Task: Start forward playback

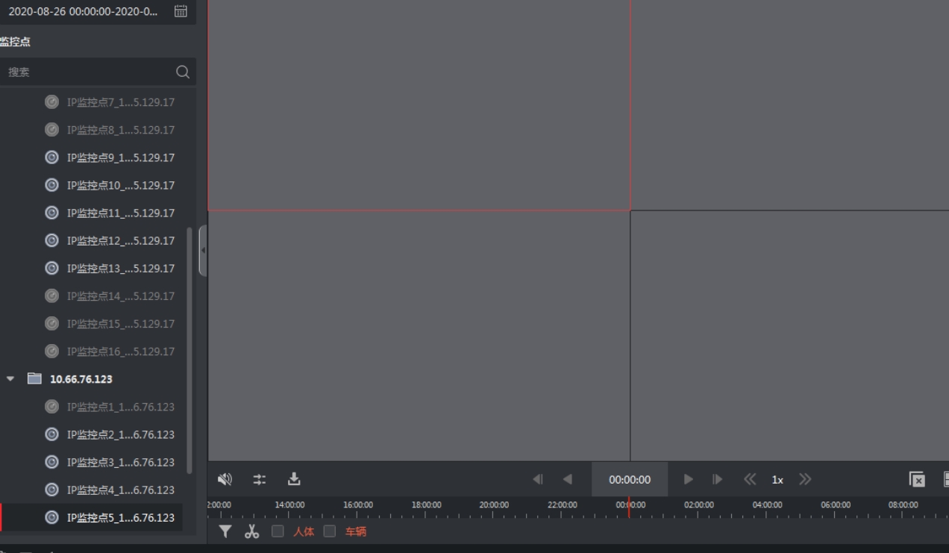Action: pos(689,479)
